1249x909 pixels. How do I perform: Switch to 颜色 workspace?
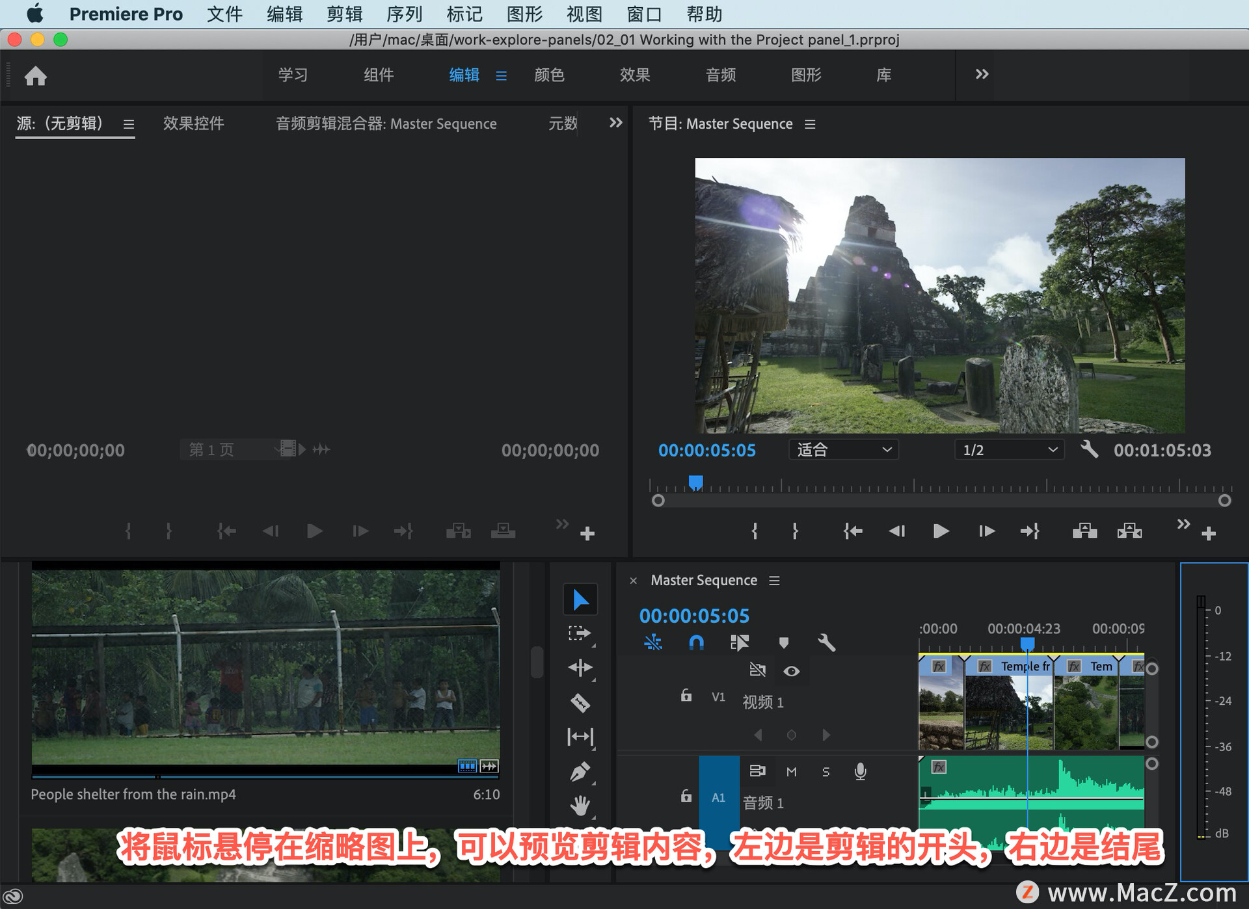point(549,75)
